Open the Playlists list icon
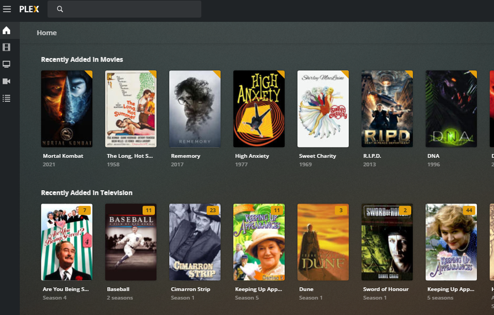Viewport: 494px width, 315px height. coord(6,99)
